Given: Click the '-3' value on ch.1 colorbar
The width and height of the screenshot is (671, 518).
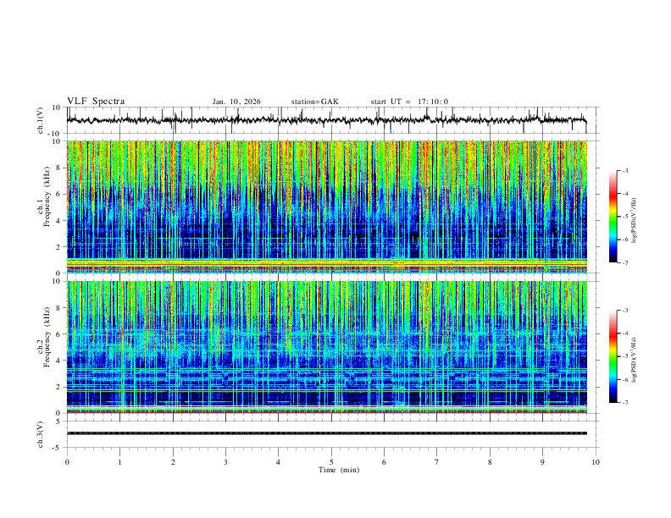Looking at the screenshot, I should coord(624,170).
